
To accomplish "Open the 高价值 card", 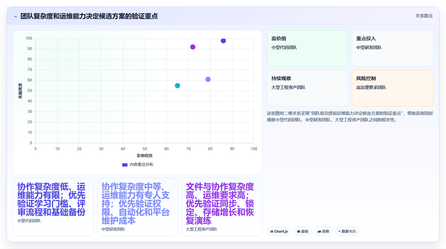I will pos(308,48).
